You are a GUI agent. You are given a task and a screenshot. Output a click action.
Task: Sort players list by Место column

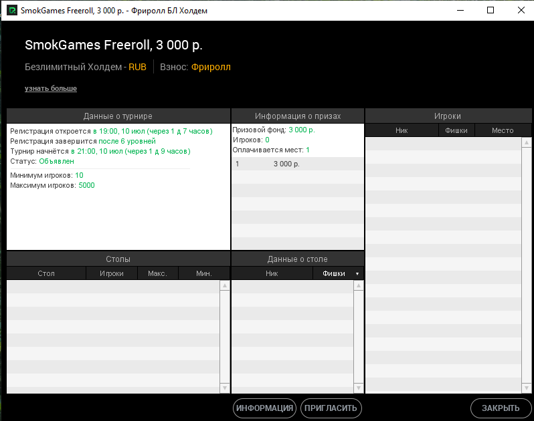point(503,130)
